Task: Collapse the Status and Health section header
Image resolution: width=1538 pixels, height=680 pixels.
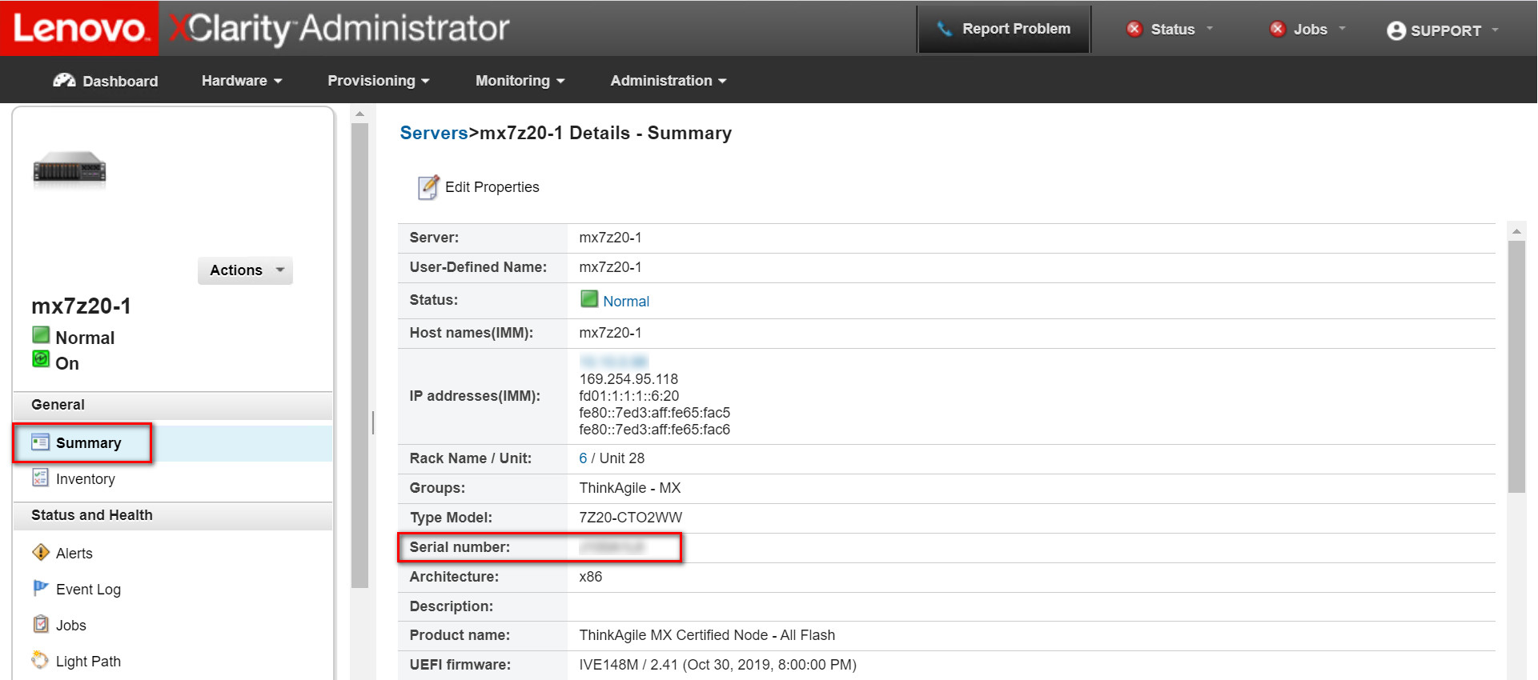Action: click(173, 515)
